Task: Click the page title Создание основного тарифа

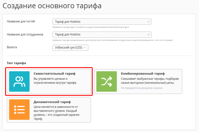Action: coord(52,6)
